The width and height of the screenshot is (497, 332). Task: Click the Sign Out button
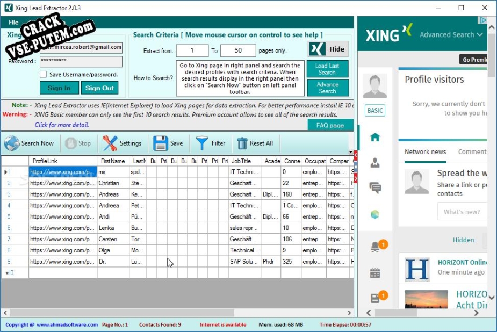99,88
